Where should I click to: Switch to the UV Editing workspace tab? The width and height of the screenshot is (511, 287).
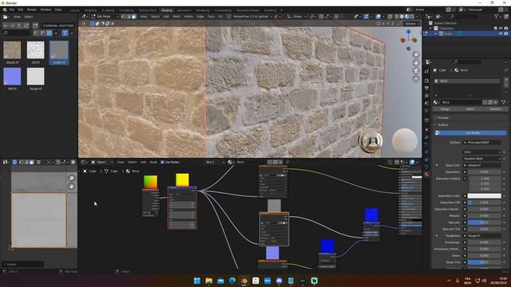tap(126, 10)
